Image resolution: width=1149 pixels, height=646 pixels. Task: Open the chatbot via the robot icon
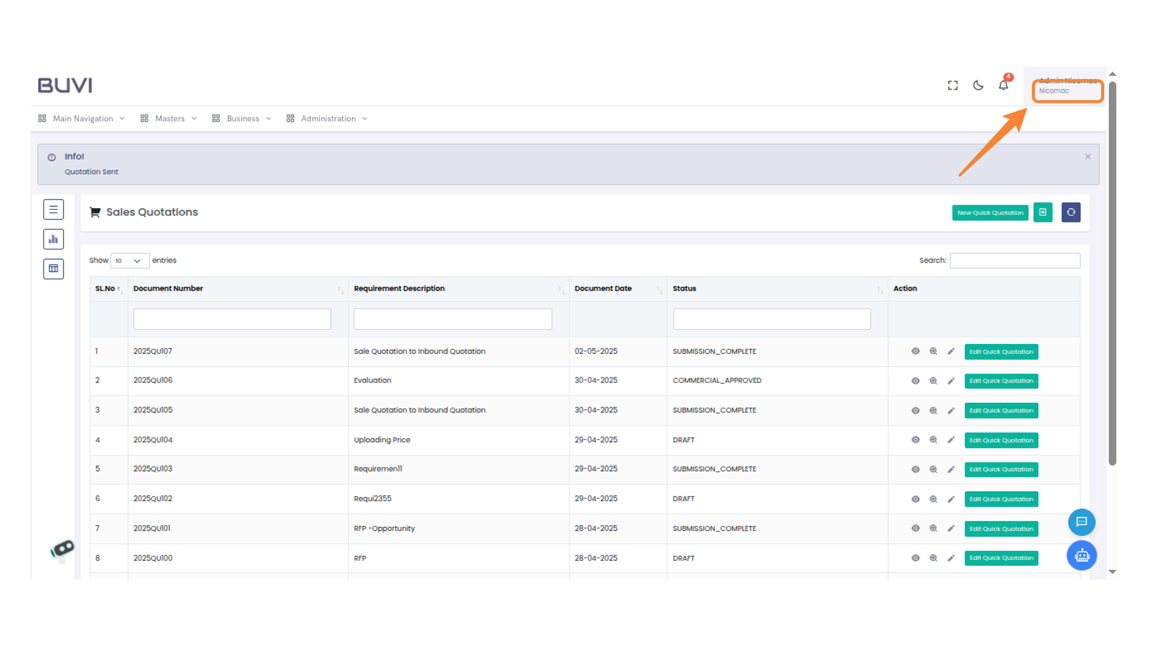tap(1081, 556)
